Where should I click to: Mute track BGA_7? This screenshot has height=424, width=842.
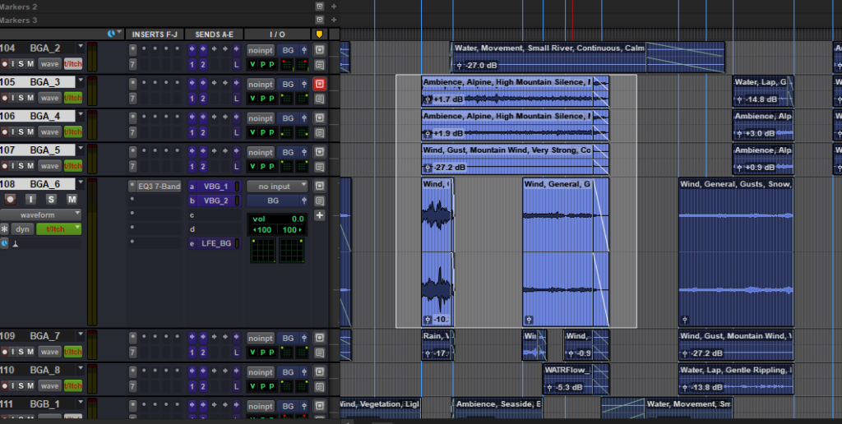[30, 352]
